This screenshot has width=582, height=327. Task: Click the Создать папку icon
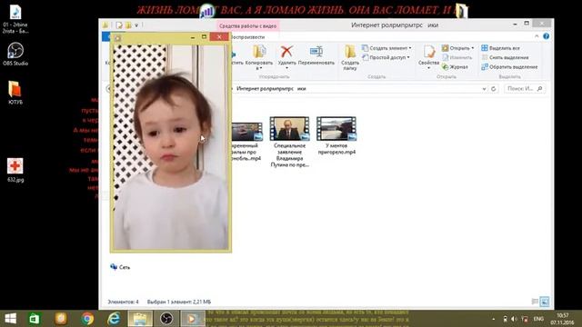349,57
